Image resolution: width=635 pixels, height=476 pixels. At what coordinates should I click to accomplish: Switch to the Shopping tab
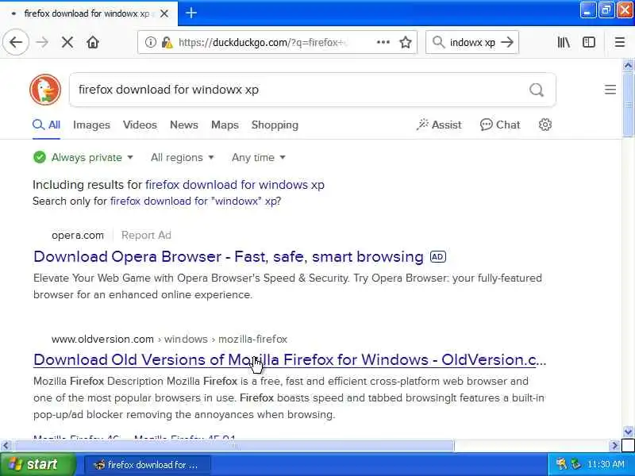275,125
